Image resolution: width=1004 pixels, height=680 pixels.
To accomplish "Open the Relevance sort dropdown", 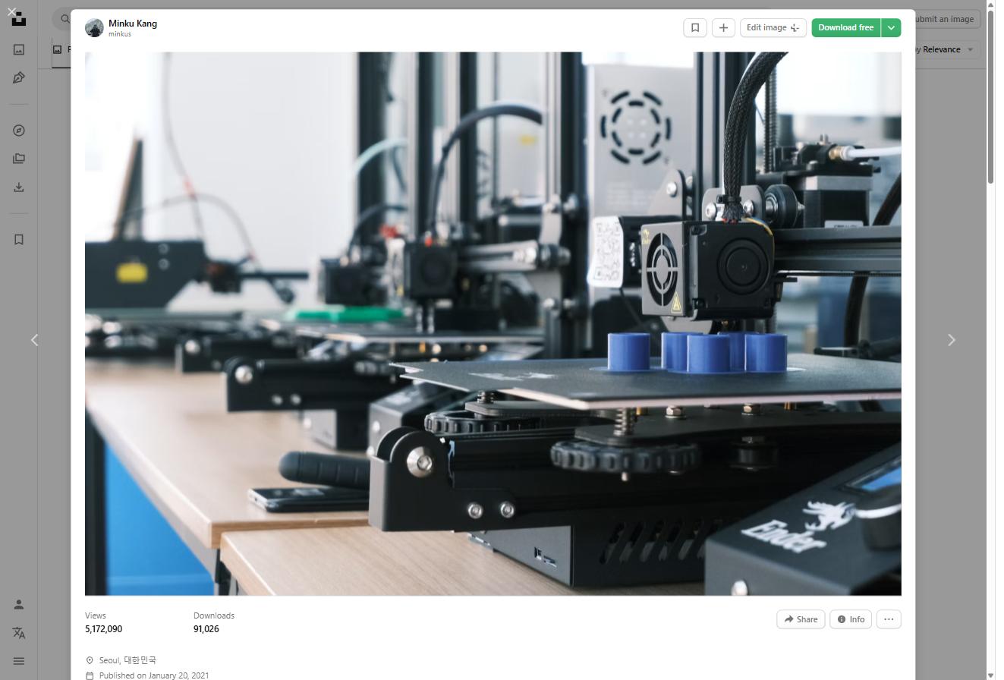I will [x=946, y=49].
